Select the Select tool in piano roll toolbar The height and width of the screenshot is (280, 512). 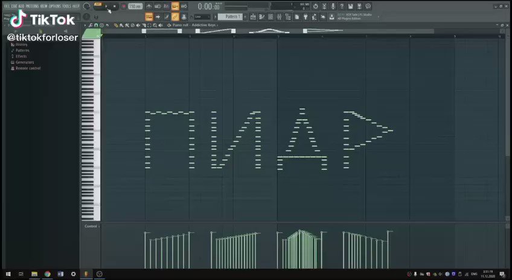coord(150,25)
